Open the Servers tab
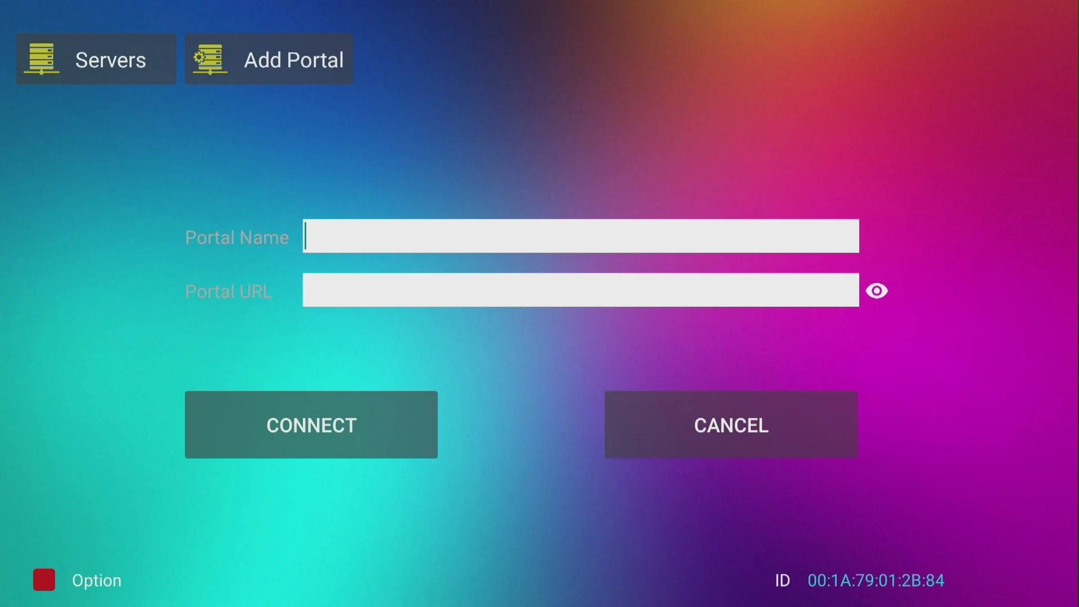Viewport: 1079px width, 607px height. (x=96, y=59)
